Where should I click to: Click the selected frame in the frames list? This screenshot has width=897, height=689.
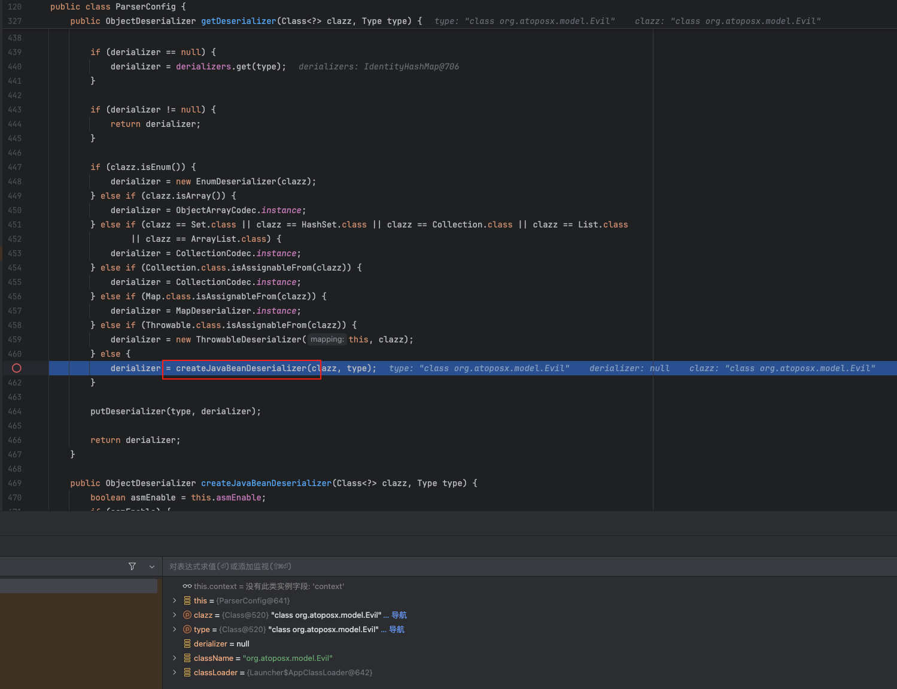coord(78,586)
